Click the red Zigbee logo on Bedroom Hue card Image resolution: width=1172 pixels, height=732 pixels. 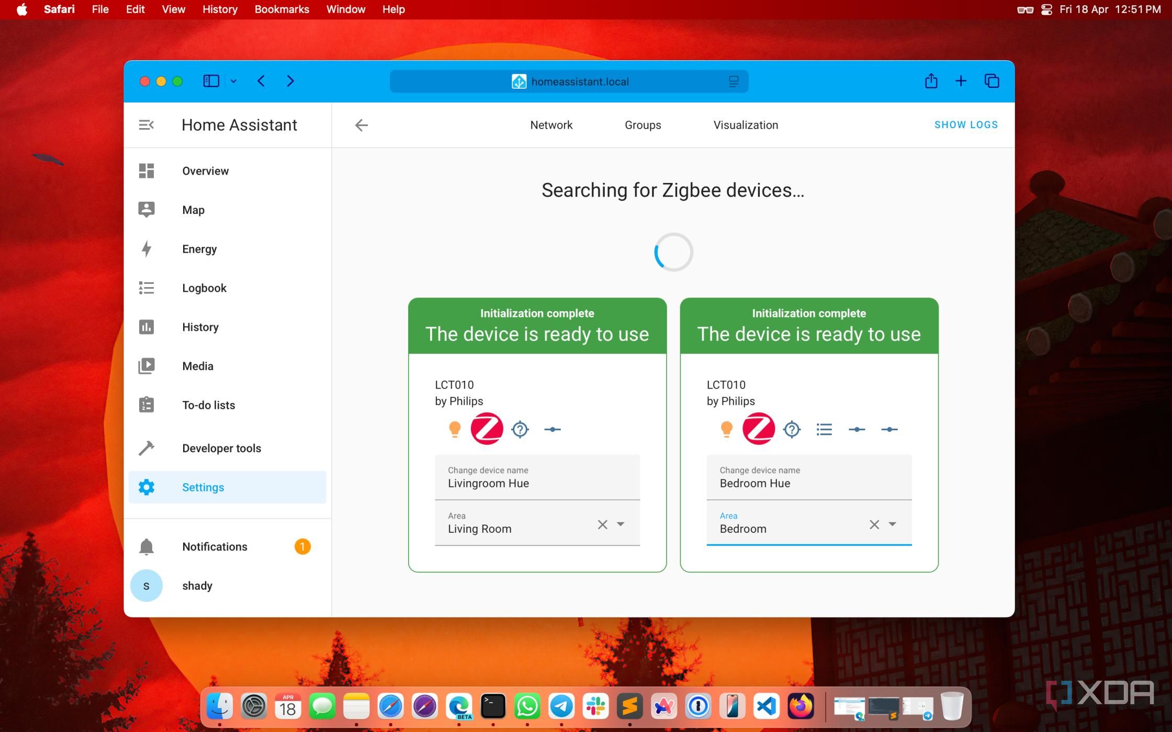point(758,429)
